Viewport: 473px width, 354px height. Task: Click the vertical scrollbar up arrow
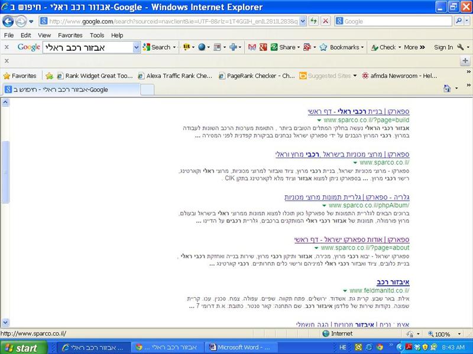coord(5,102)
